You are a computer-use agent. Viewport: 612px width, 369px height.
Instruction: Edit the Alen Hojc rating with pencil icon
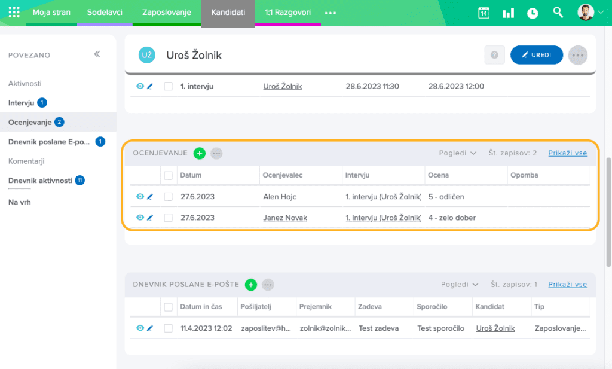(x=150, y=197)
